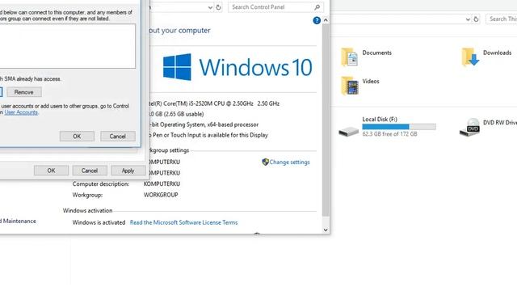Refresh the Control Panel address bar
The width and height of the screenshot is (517, 291).
pyautogui.click(x=218, y=7)
